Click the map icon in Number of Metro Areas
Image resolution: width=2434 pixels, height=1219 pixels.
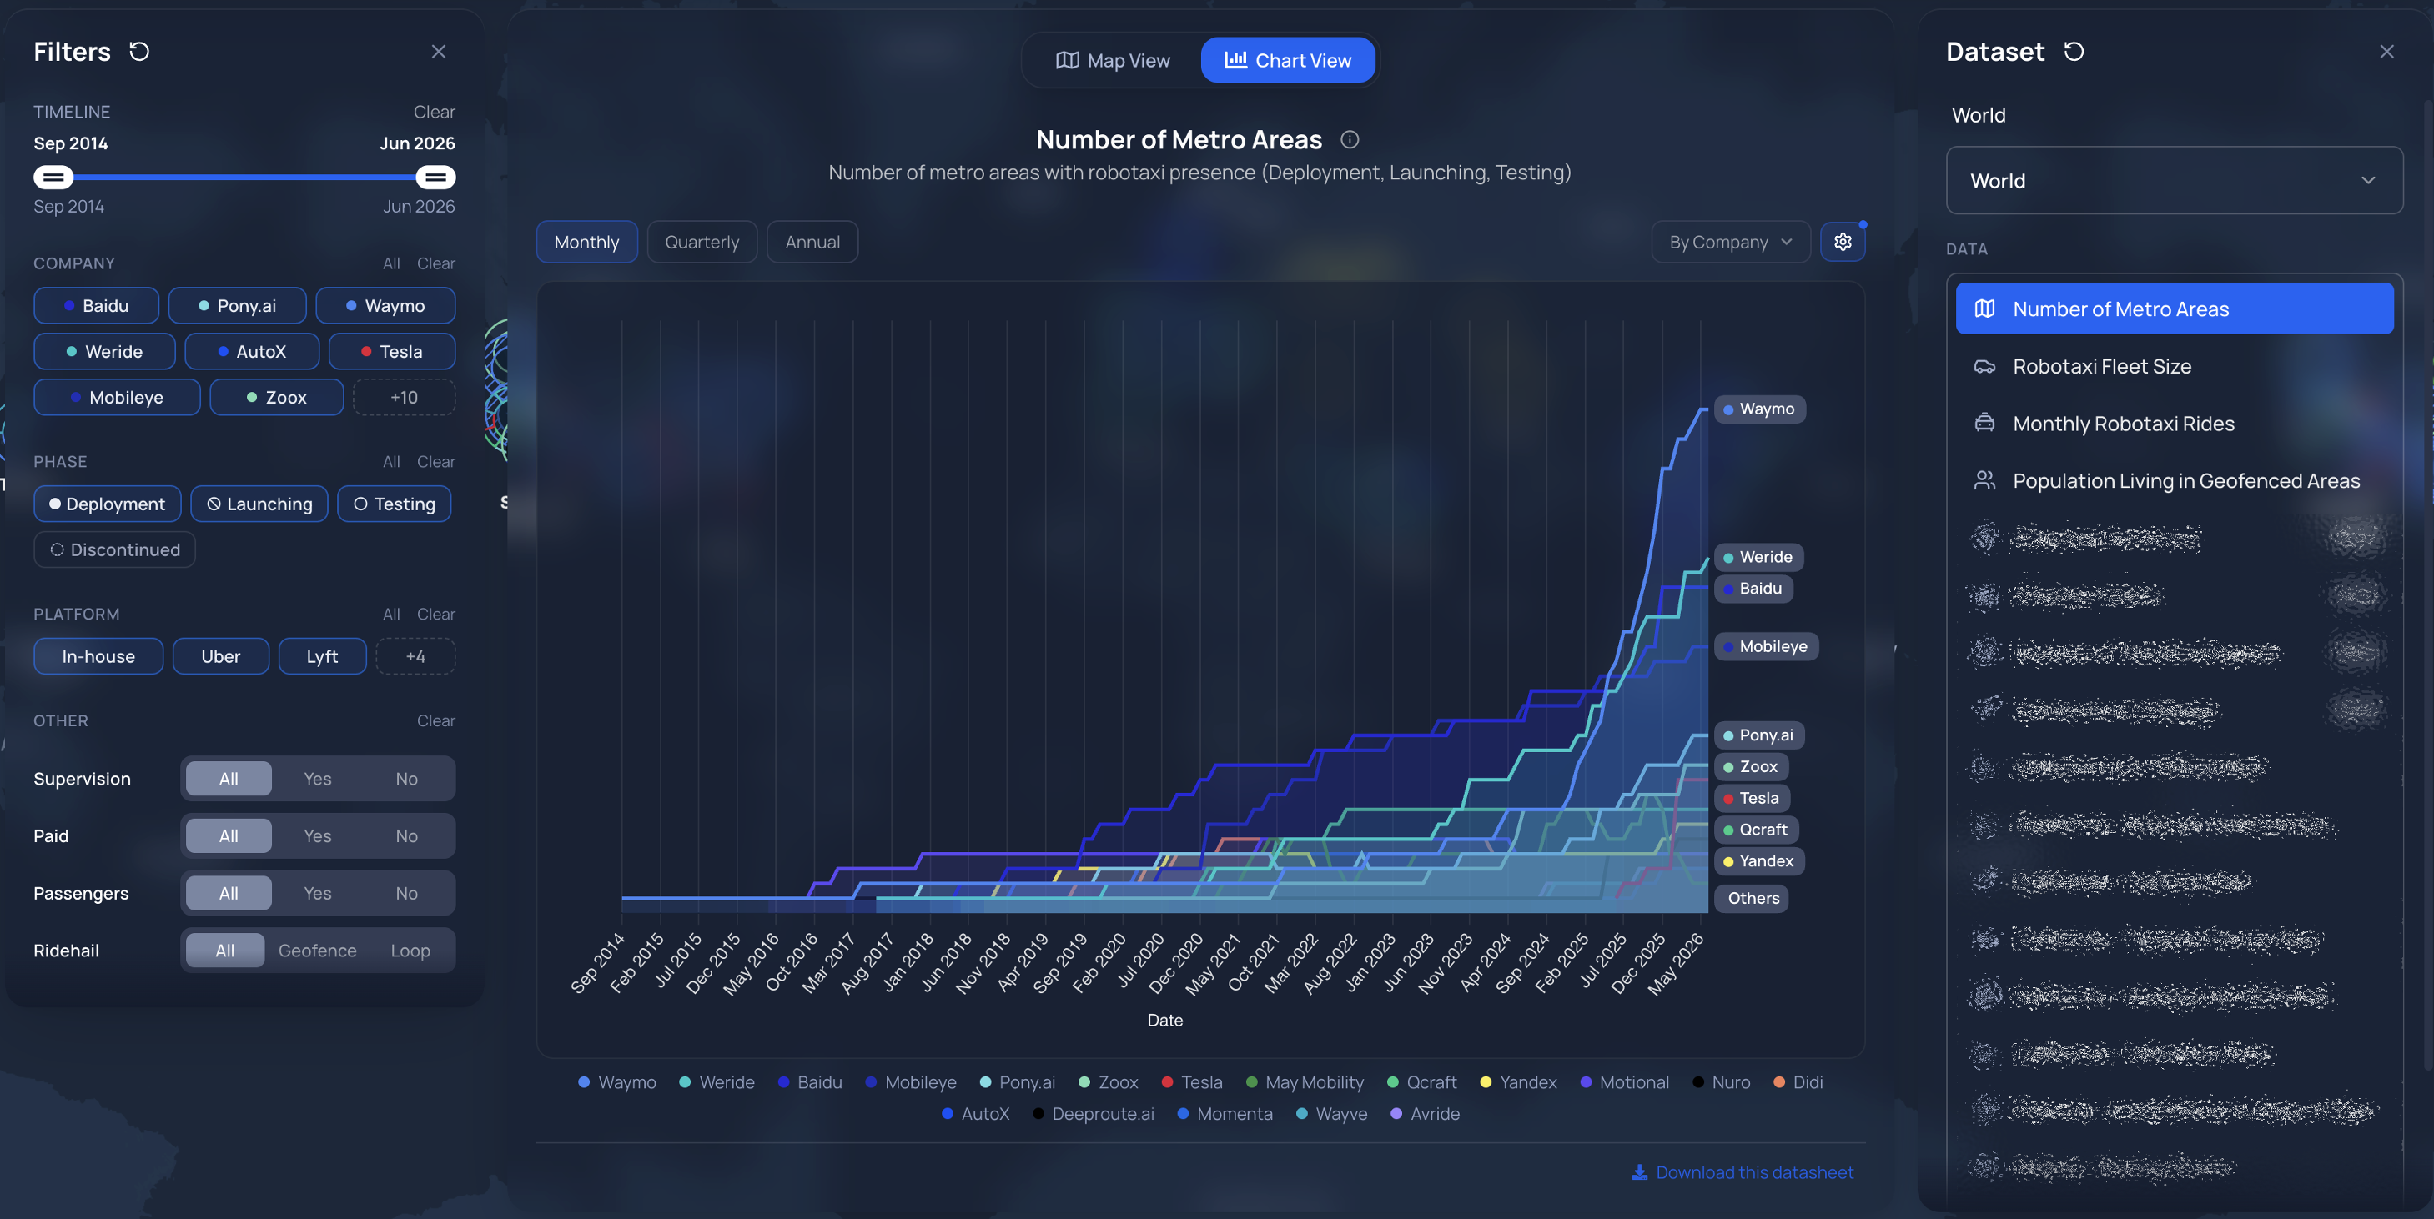coord(1984,309)
